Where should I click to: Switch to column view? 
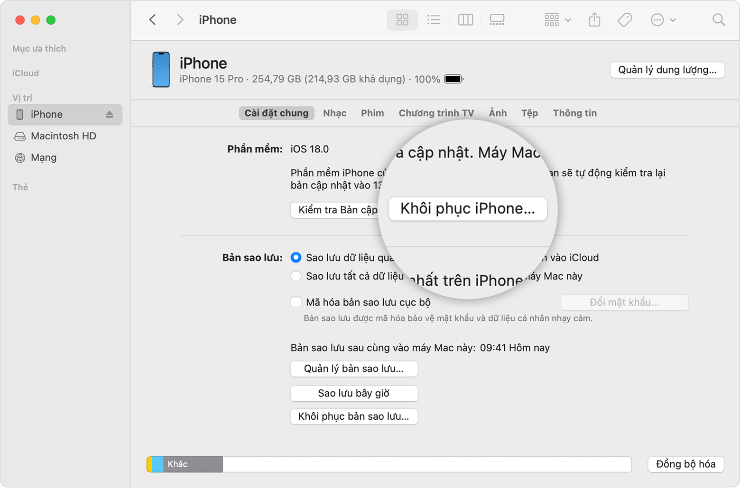click(x=465, y=20)
